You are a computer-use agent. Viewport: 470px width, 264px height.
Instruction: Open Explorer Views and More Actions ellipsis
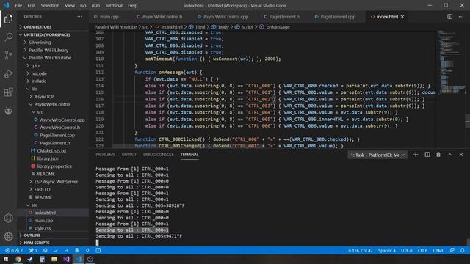(79, 17)
